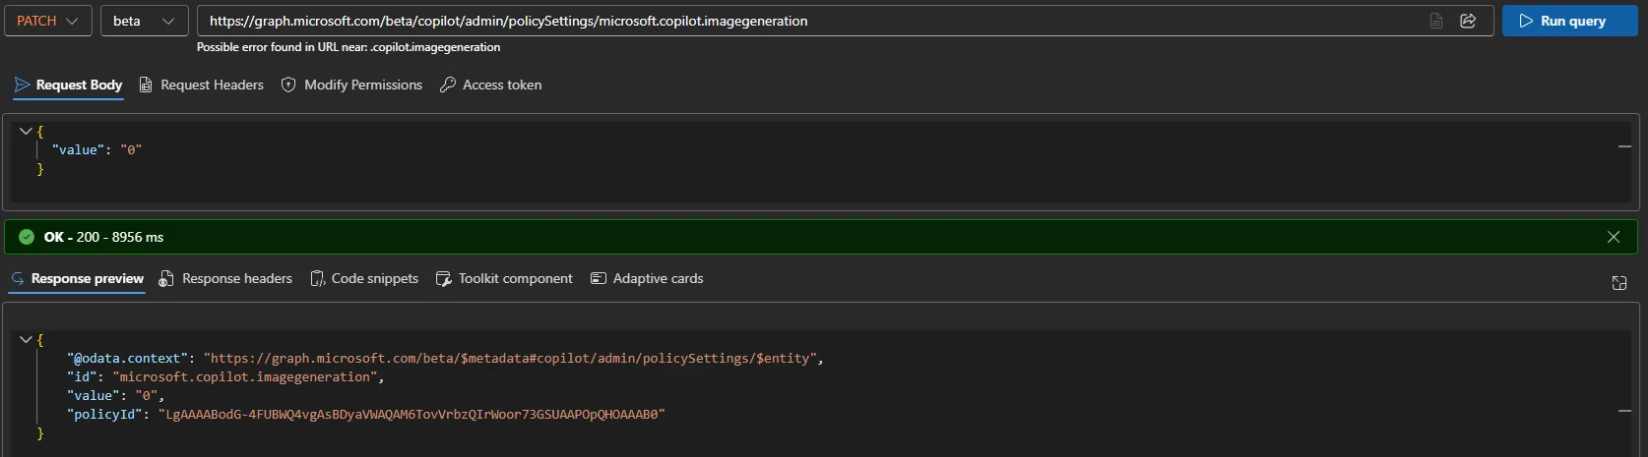The height and width of the screenshot is (457, 1648).
Task: Run the query
Action: click(x=1570, y=21)
